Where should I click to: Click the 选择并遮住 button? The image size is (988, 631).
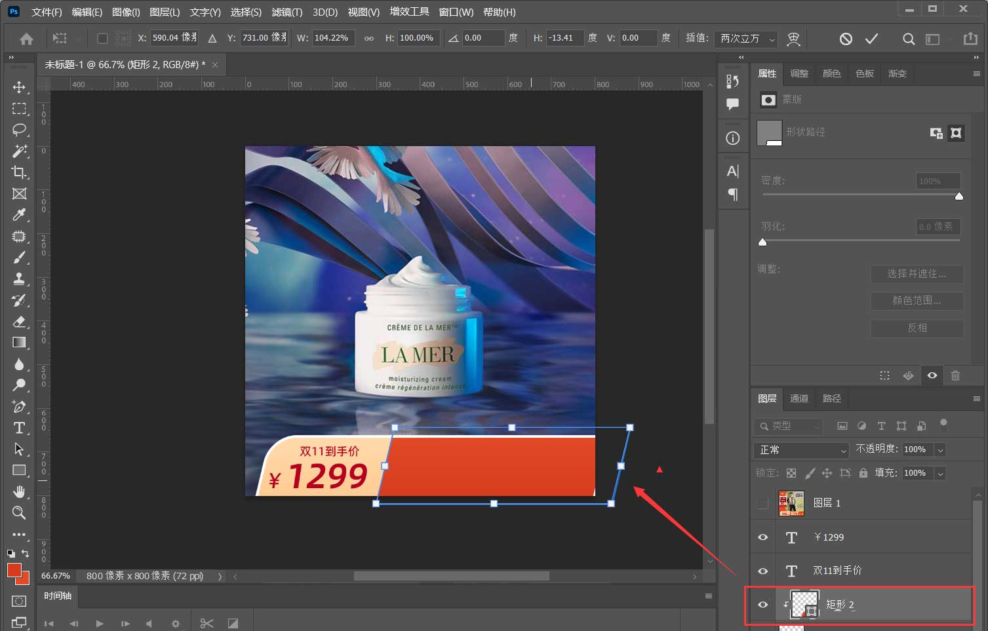[917, 274]
